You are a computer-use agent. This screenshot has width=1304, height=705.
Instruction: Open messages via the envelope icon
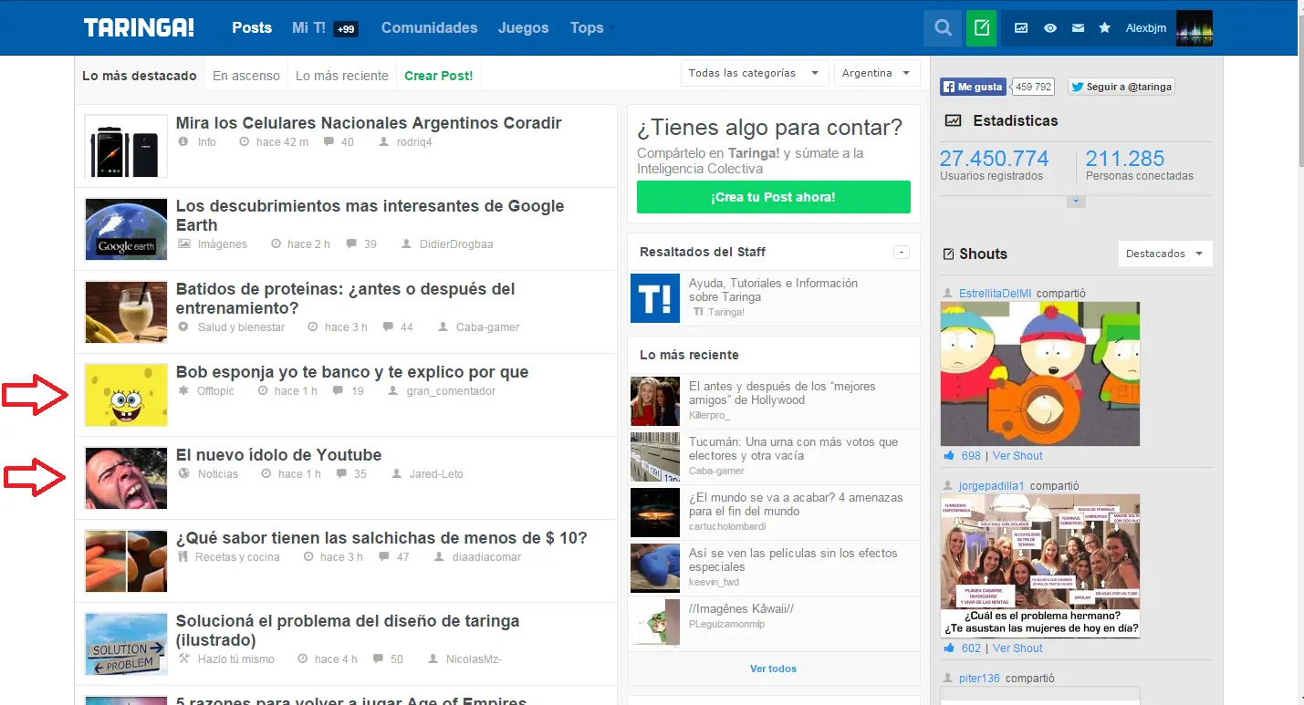1078,28
